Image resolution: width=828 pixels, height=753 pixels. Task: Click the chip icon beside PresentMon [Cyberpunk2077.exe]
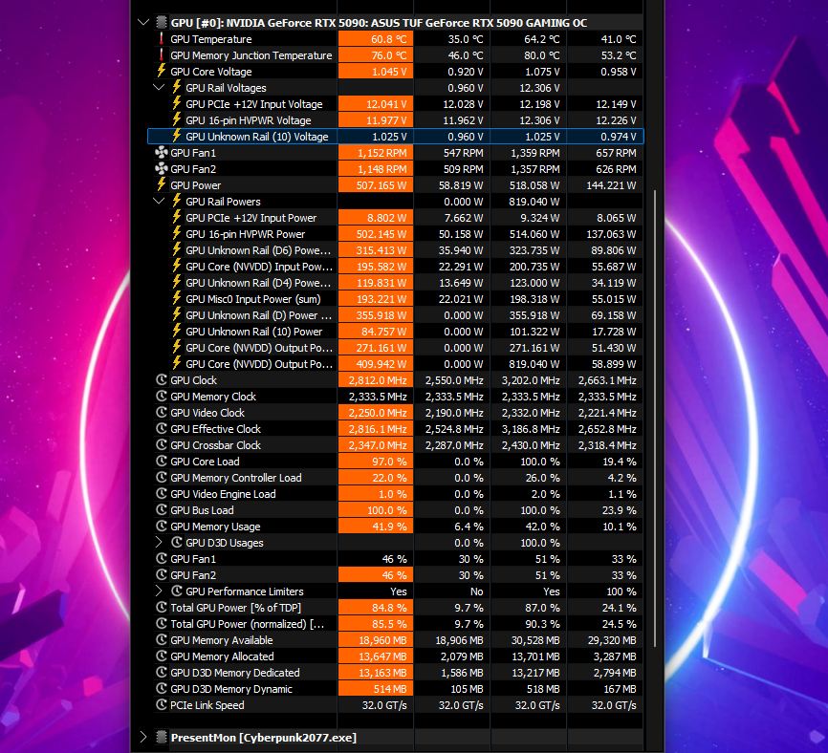click(x=162, y=737)
